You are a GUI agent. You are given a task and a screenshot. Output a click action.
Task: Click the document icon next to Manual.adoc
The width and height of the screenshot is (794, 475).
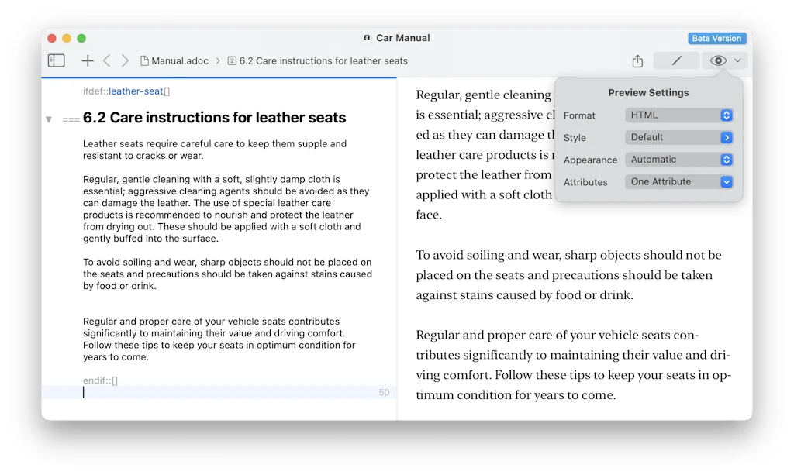coord(145,60)
